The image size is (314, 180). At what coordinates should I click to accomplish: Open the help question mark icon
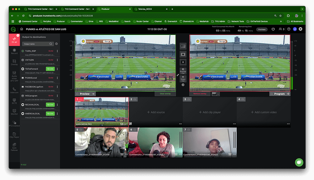289,29
